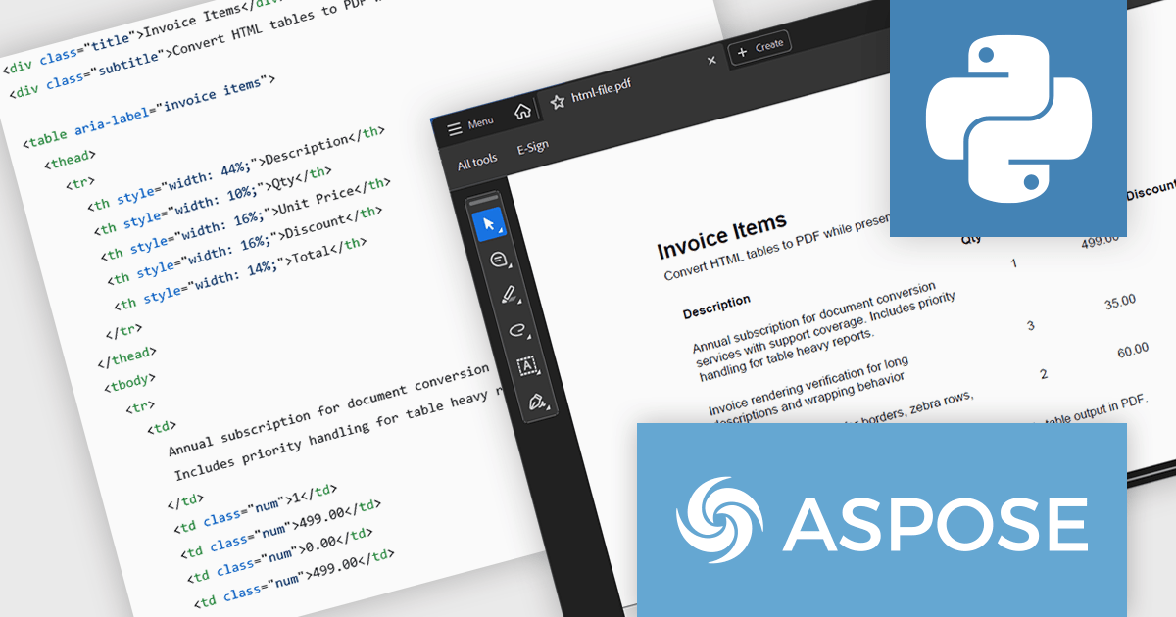Click the ASPOSE brand name text
This screenshot has height=617, width=1176.
pyautogui.click(x=935, y=524)
